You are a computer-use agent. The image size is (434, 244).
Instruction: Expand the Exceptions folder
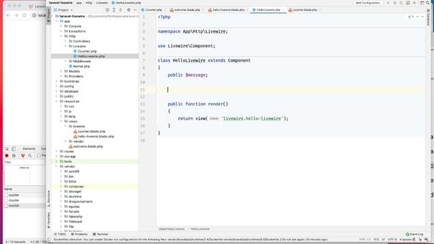[x=61, y=31]
